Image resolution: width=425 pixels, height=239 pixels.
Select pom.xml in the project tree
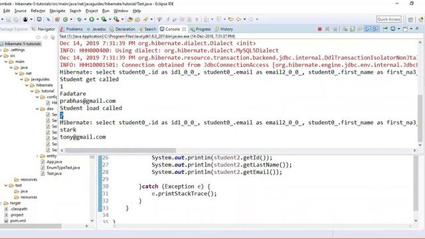pyautogui.click(x=18, y=220)
